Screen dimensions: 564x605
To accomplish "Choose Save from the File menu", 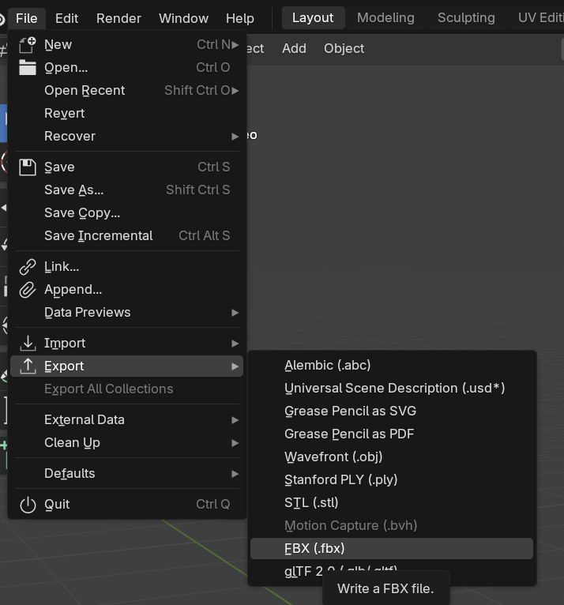I will pyautogui.click(x=127, y=167).
